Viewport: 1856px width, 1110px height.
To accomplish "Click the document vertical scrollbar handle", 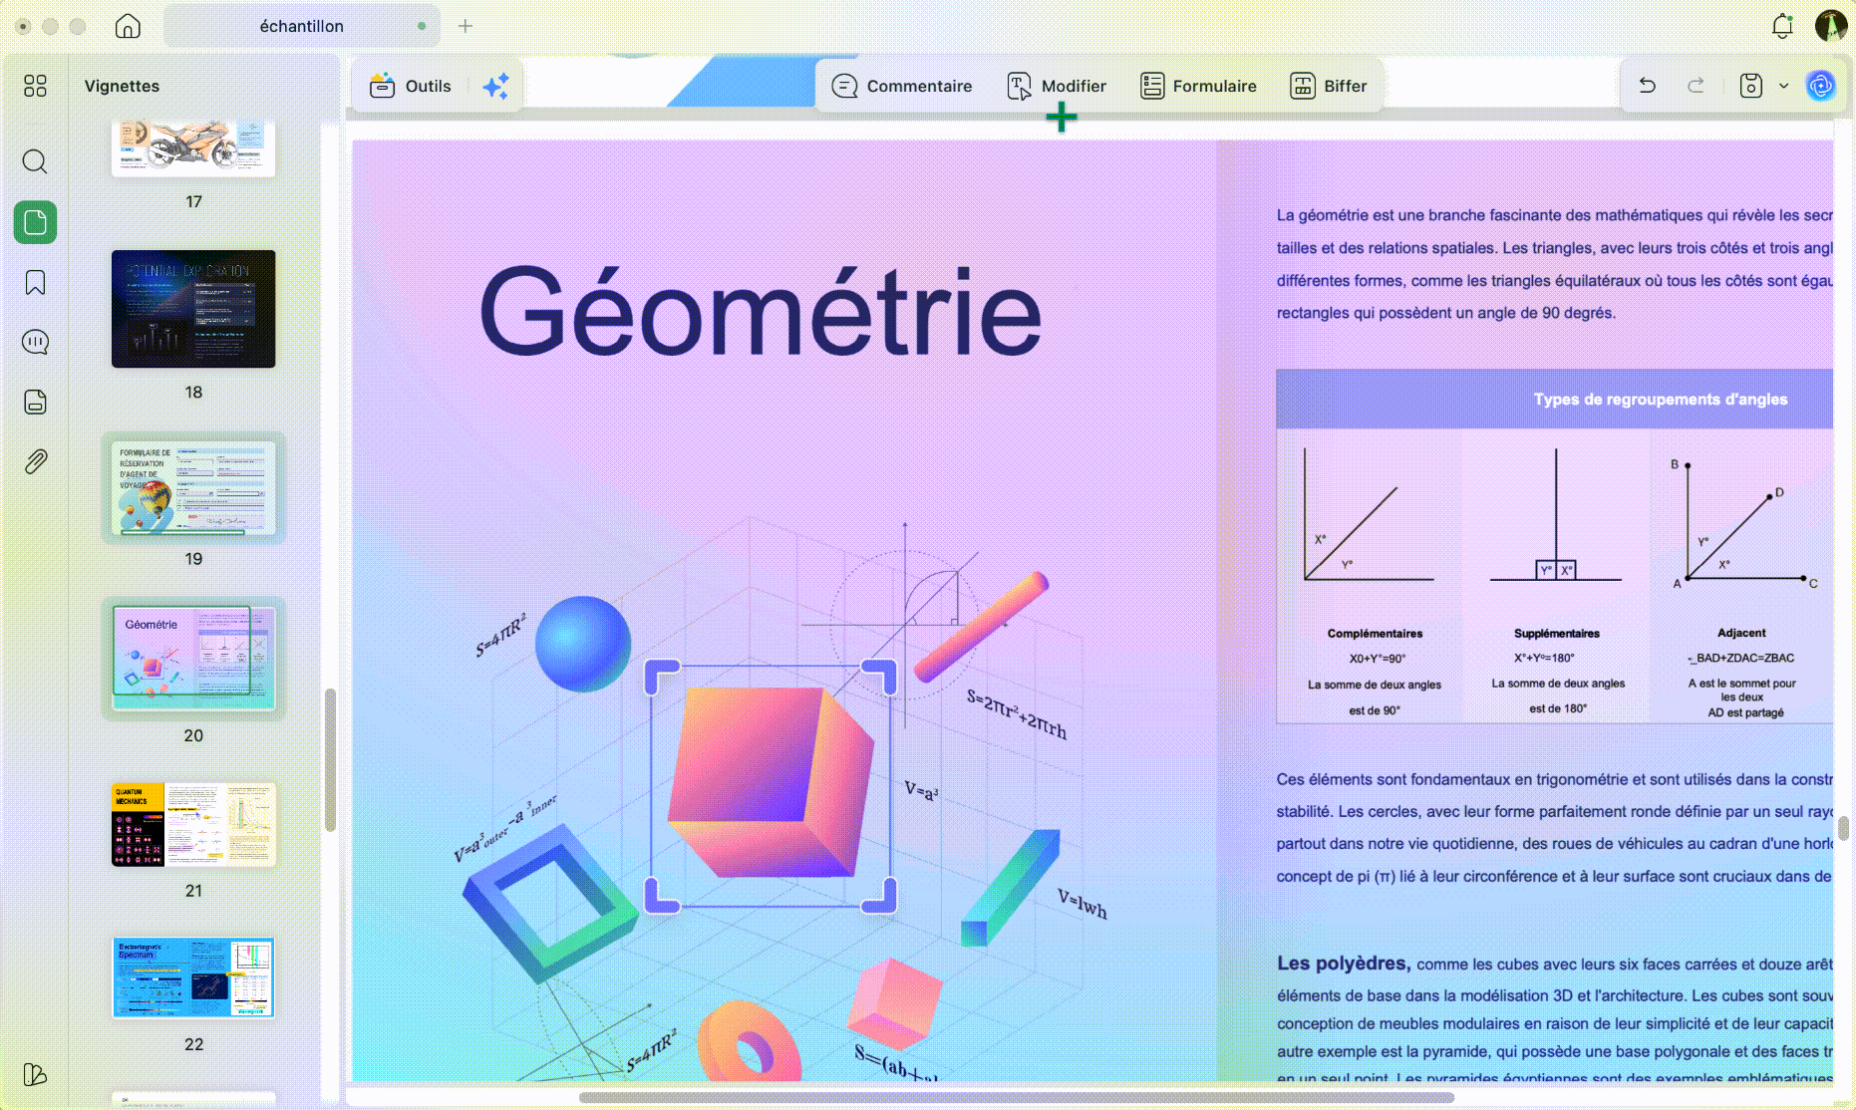I will click(1844, 828).
